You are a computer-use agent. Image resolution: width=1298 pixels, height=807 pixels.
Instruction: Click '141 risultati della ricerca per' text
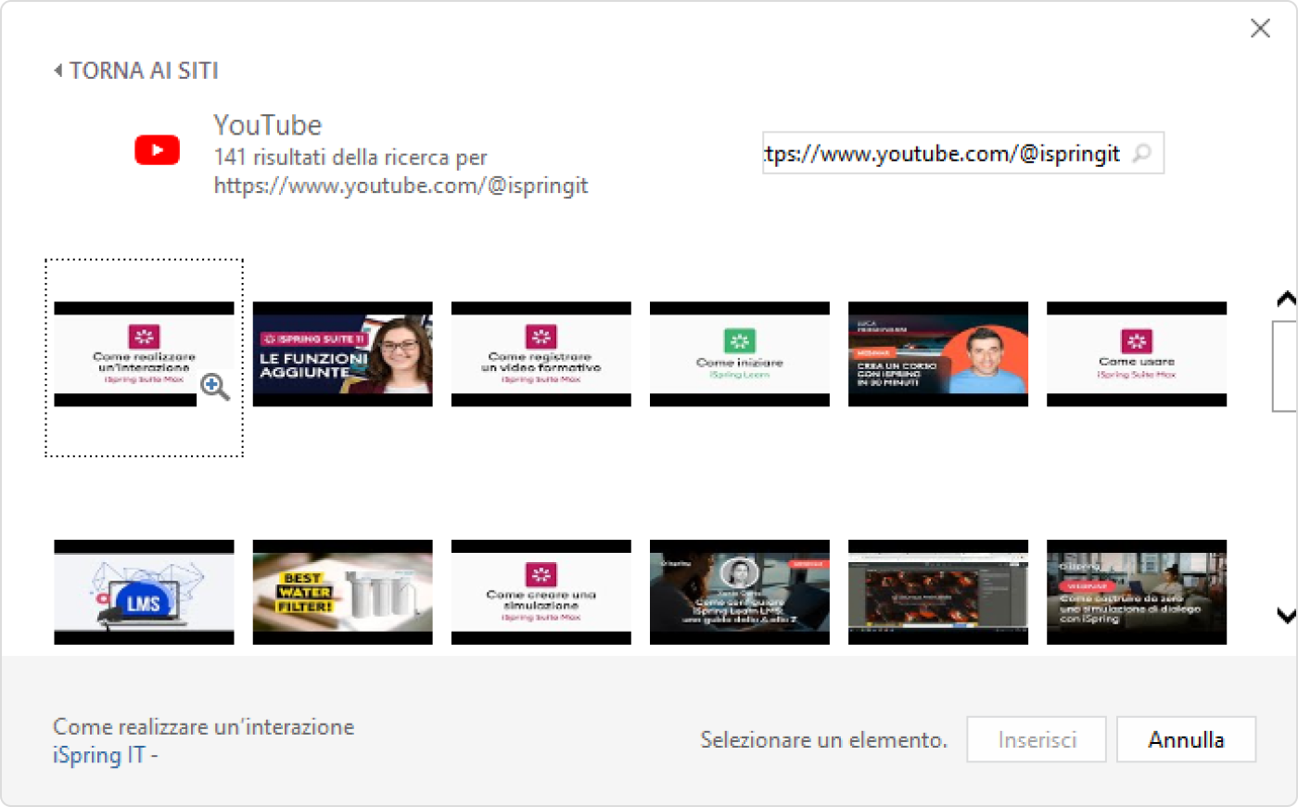(x=350, y=157)
